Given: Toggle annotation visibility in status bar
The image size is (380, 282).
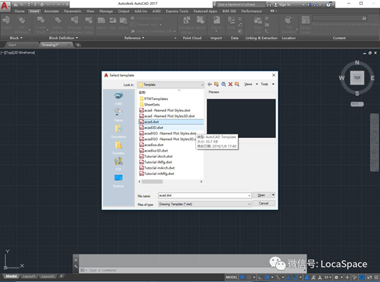Looking at the screenshot, I should pos(307,277).
